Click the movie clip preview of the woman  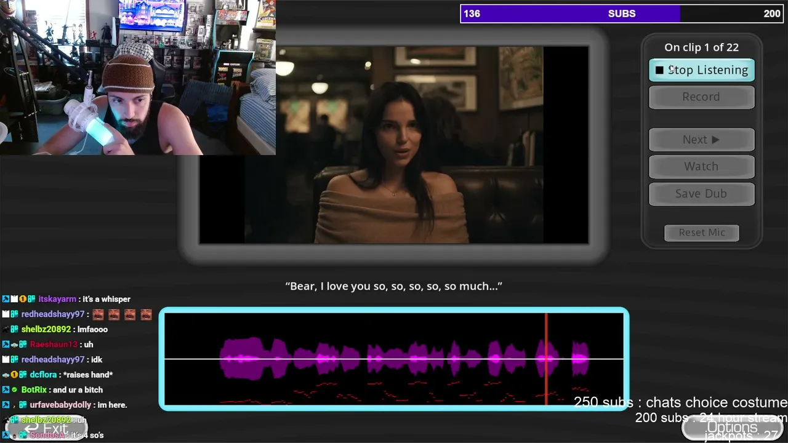394,145
